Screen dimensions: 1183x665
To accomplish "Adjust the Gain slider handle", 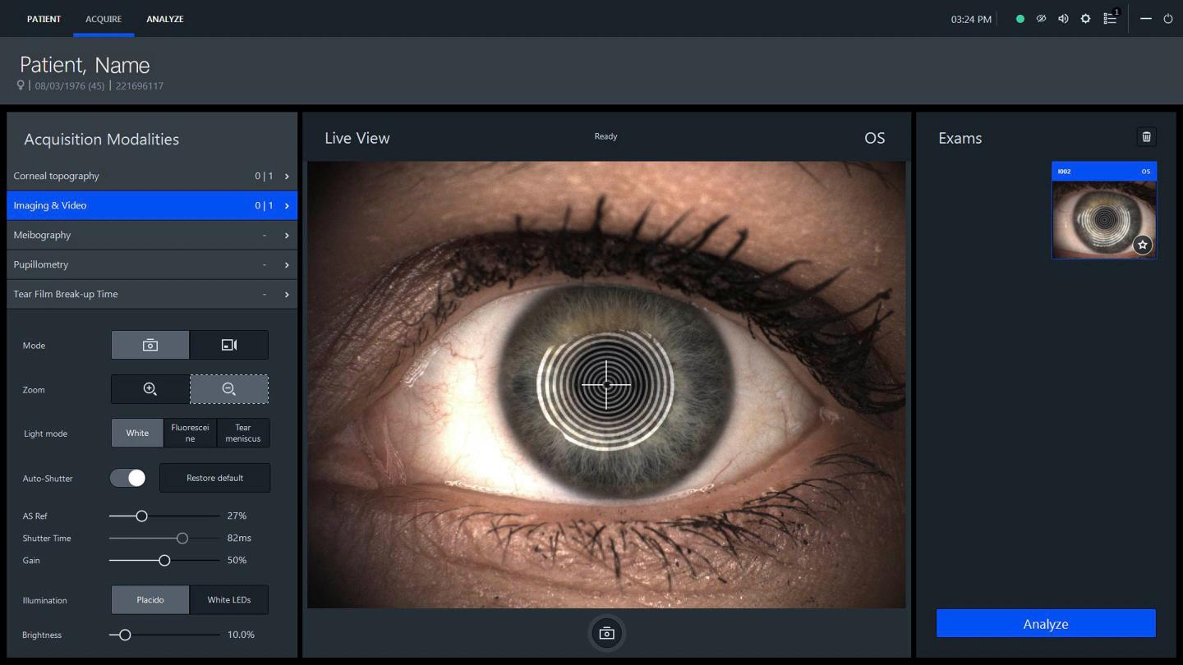I will tap(164, 561).
